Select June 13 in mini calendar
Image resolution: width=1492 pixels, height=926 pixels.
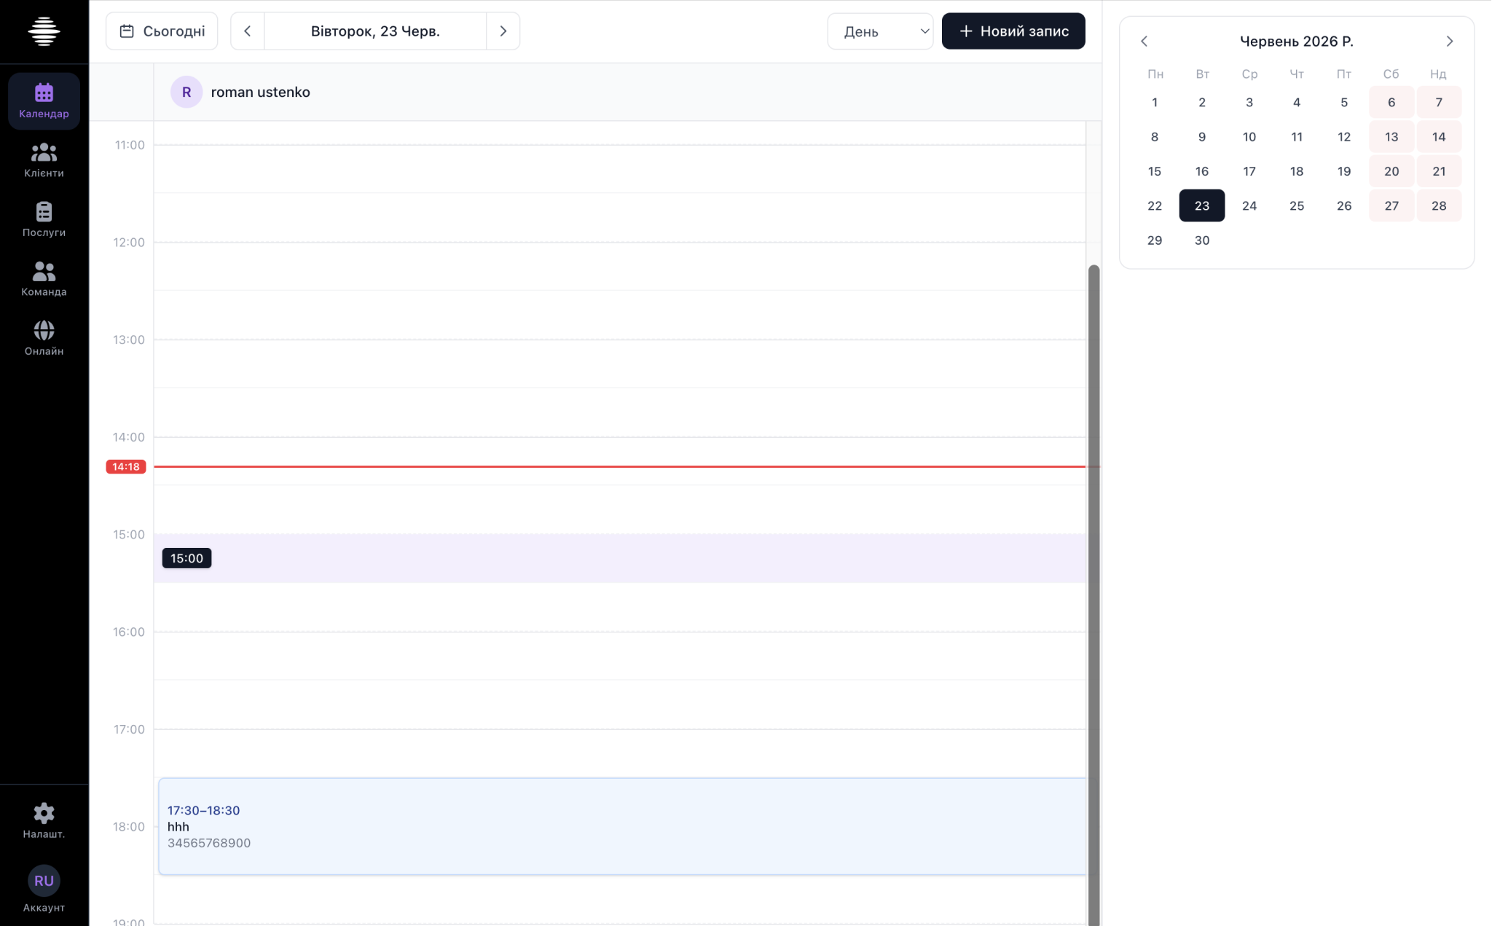[1391, 137]
